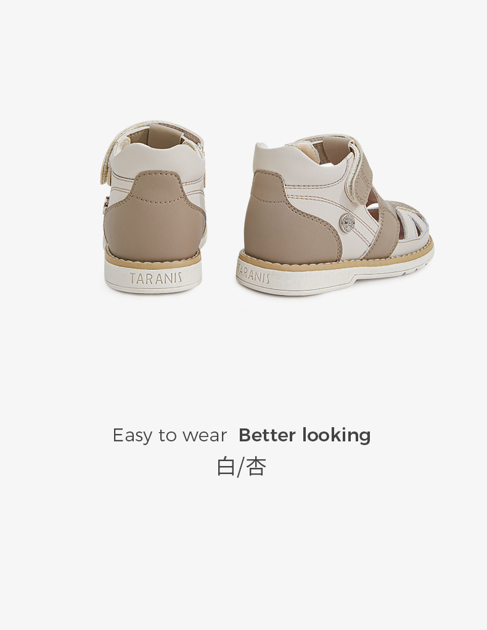Viewport: 487px width, 630px height.
Task: Click the 白 character in color label
Action: coord(226,467)
